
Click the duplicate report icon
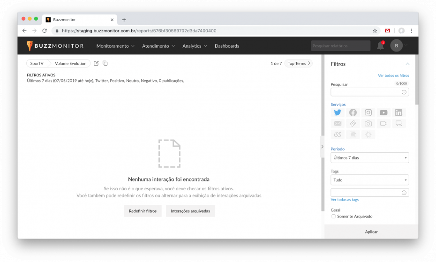click(105, 63)
